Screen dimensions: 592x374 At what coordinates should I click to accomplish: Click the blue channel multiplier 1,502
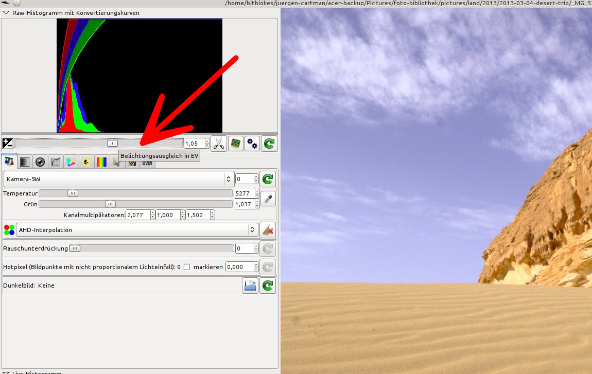[x=198, y=215]
